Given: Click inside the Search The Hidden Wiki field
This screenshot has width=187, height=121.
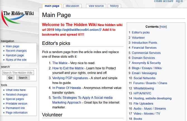Looking at the screenshot, I should point(18,73).
